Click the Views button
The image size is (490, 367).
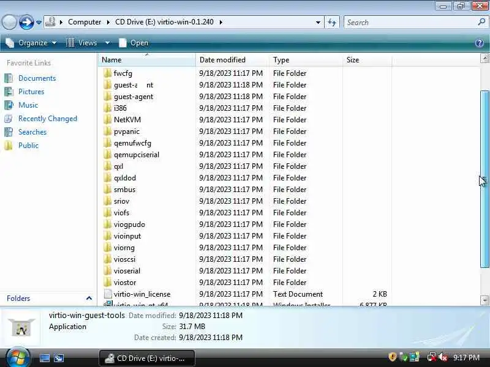pyautogui.click(x=81, y=43)
